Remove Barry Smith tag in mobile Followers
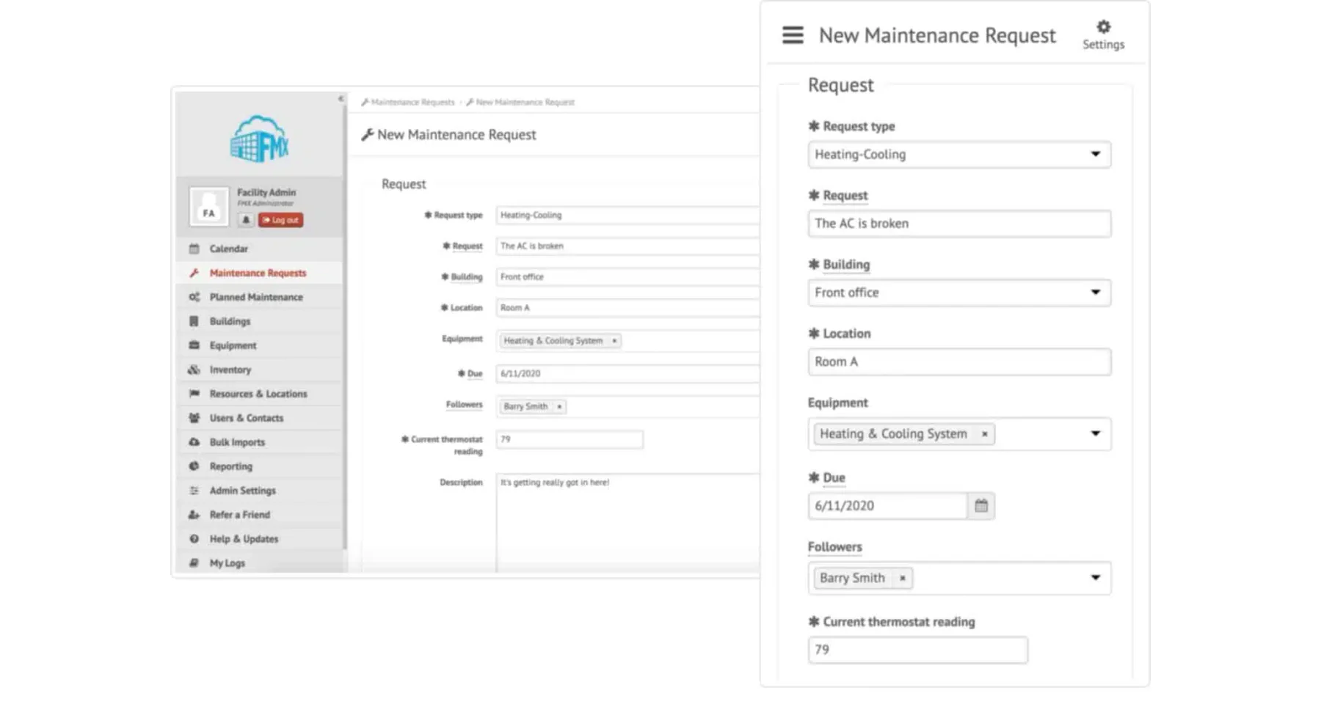The image size is (1321, 715). (903, 578)
